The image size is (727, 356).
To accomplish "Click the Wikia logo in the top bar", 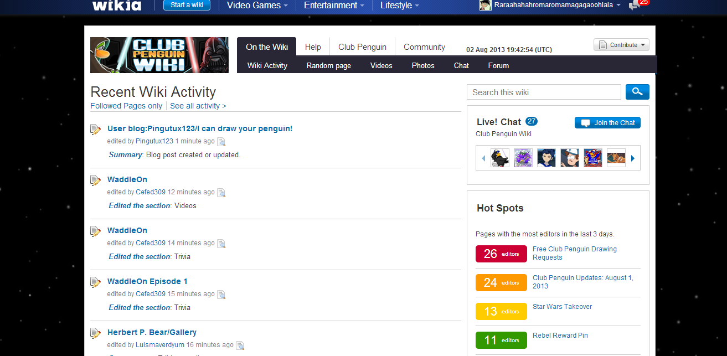I will point(117,6).
